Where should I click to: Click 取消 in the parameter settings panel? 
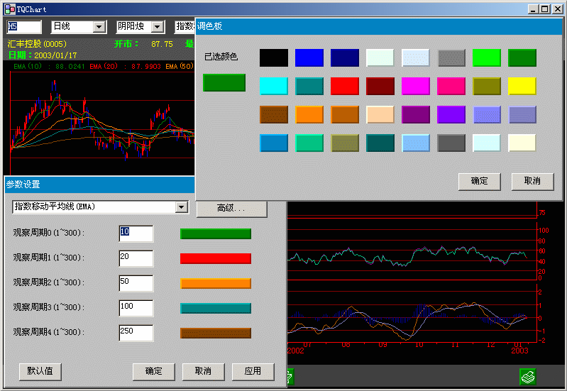(203, 371)
